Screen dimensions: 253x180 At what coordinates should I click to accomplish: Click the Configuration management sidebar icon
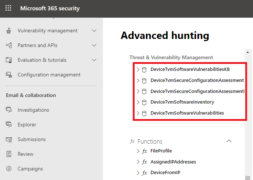(9, 75)
